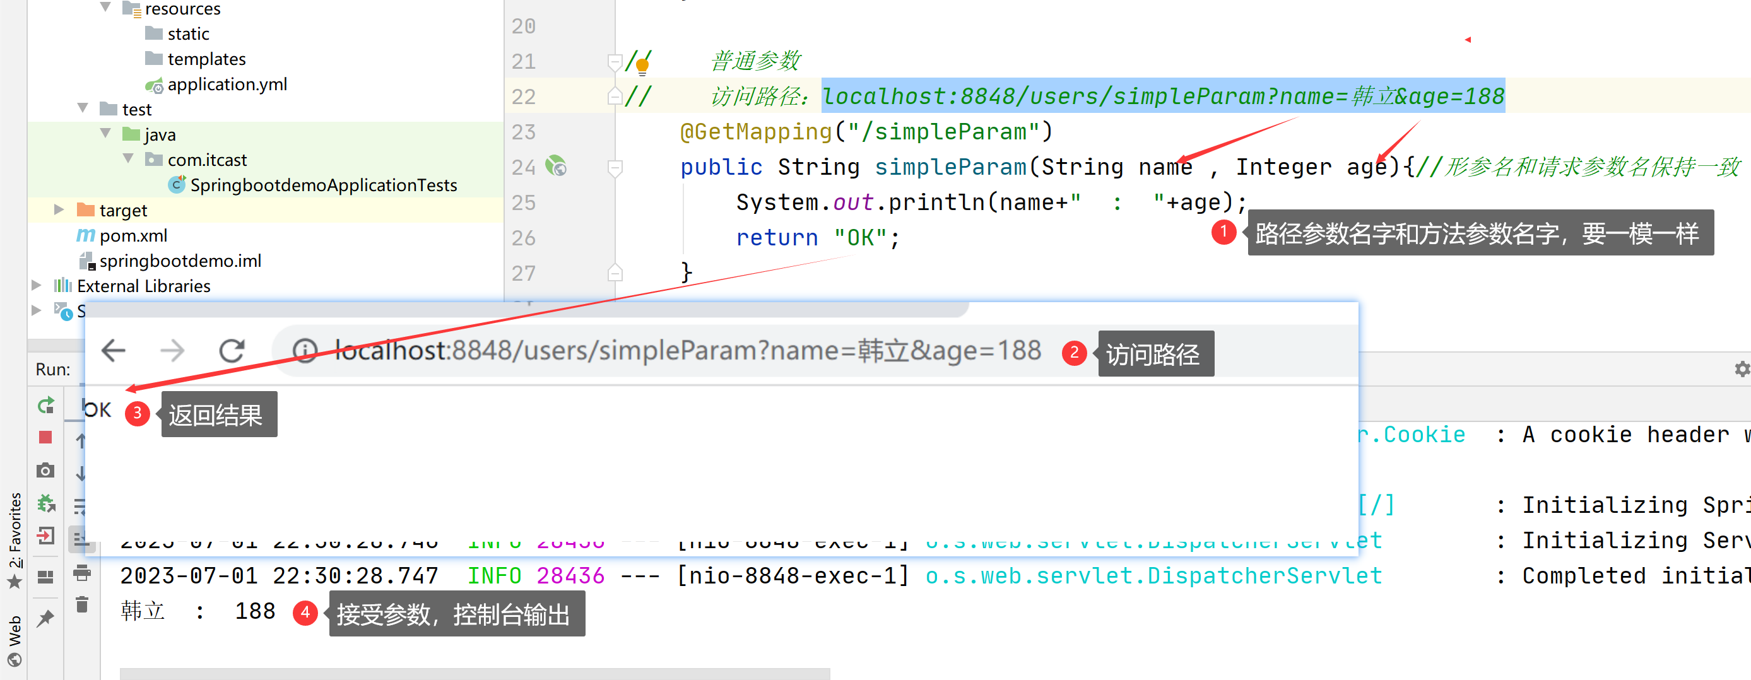This screenshot has height=680, width=1751.
Task: Click the External Libraries icon
Action: pyautogui.click(x=63, y=285)
